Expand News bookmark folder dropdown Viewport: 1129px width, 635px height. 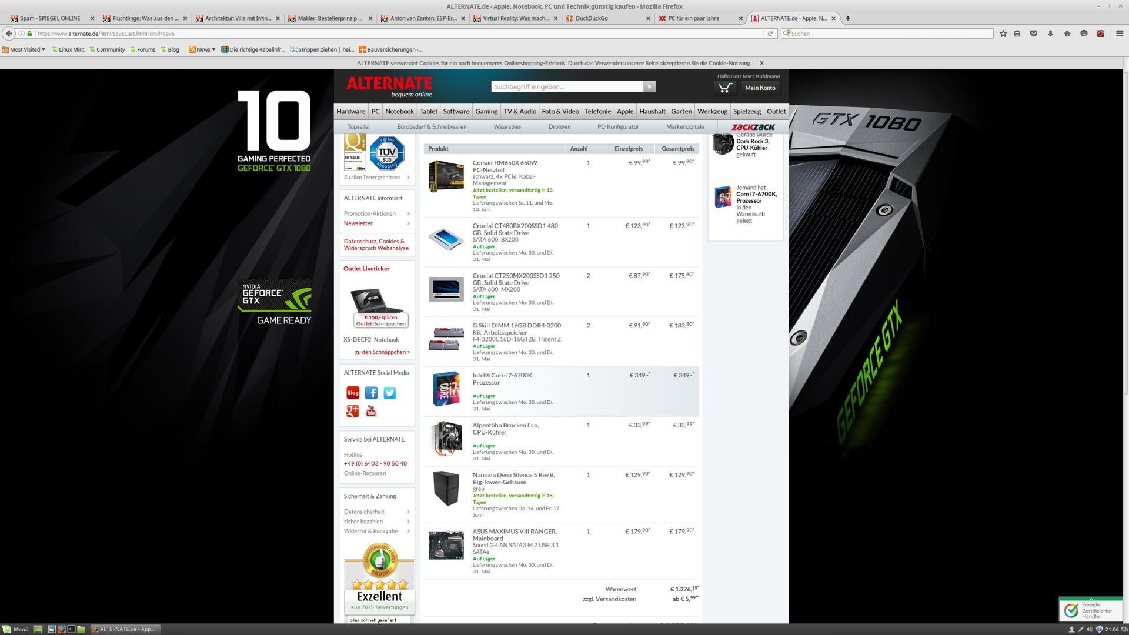[202, 49]
